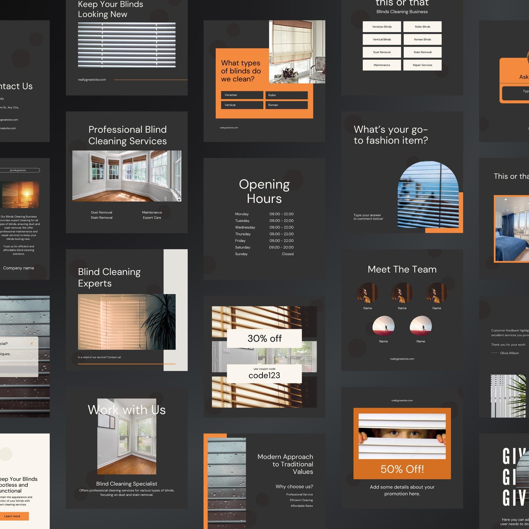529x529 pixels.
Task: Select the Roller Blinds option chip
Action: (x=422, y=26)
